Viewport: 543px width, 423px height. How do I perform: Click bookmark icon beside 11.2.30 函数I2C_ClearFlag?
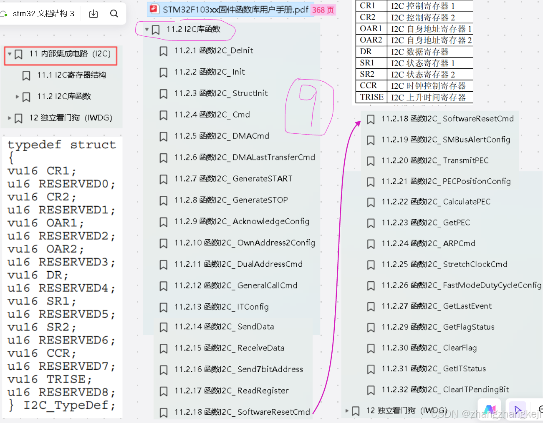click(371, 348)
